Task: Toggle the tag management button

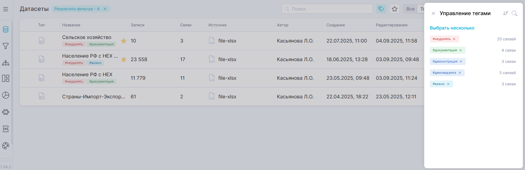Action: coord(381,9)
